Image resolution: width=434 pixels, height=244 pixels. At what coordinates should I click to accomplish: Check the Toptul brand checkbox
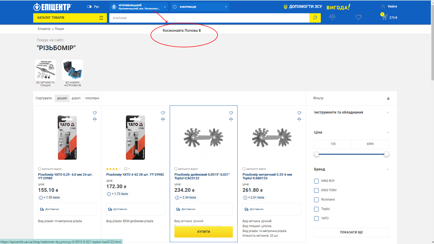coord(316,209)
